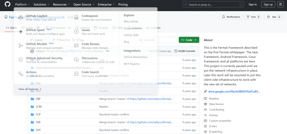Open the CHT folder

pyautogui.click(x=38, y=130)
